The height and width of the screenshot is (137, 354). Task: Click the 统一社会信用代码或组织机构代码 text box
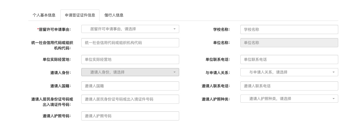[130, 43]
